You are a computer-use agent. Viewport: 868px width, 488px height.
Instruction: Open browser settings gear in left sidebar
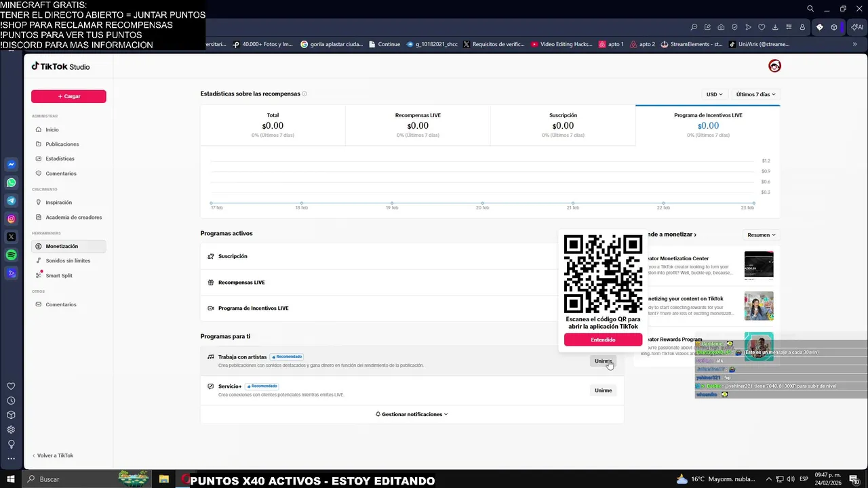[11, 430]
